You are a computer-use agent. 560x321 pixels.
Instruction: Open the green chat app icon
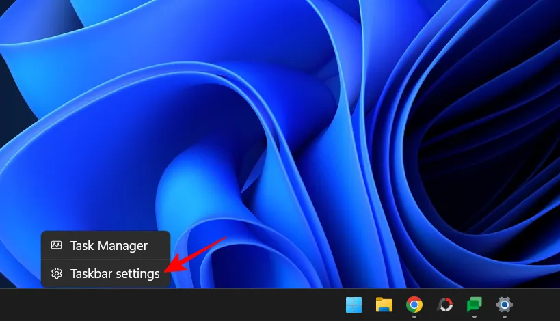point(474,305)
